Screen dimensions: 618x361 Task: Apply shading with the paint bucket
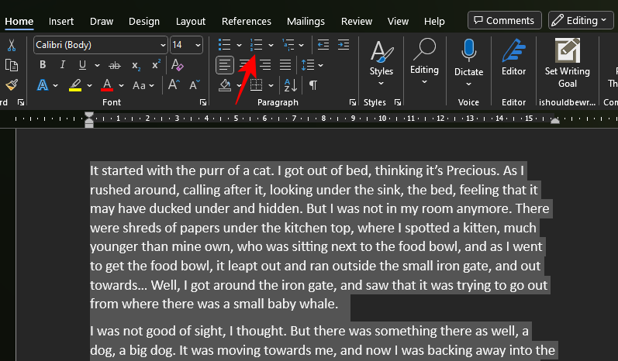click(x=225, y=85)
